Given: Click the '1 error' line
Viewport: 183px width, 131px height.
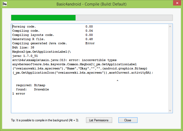Looking at the screenshot, I should pyautogui.click(x=19, y=94).
